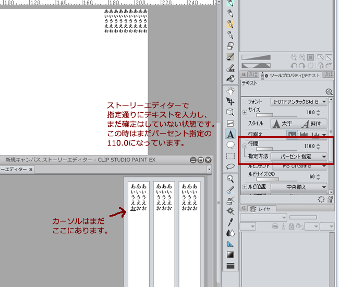Click the Navigator zoom in icon
Screen dimensions: 339x287
(302, 57)
